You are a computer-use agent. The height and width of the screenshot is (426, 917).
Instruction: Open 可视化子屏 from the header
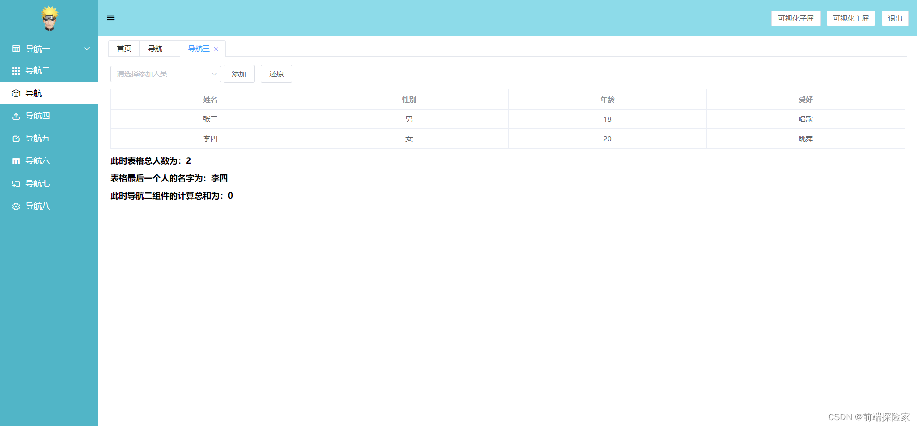coord(796,19)
